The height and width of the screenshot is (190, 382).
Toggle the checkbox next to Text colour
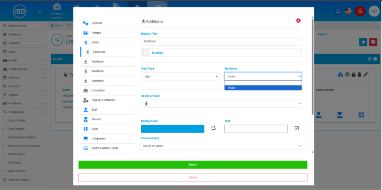[x=297, y=128]
